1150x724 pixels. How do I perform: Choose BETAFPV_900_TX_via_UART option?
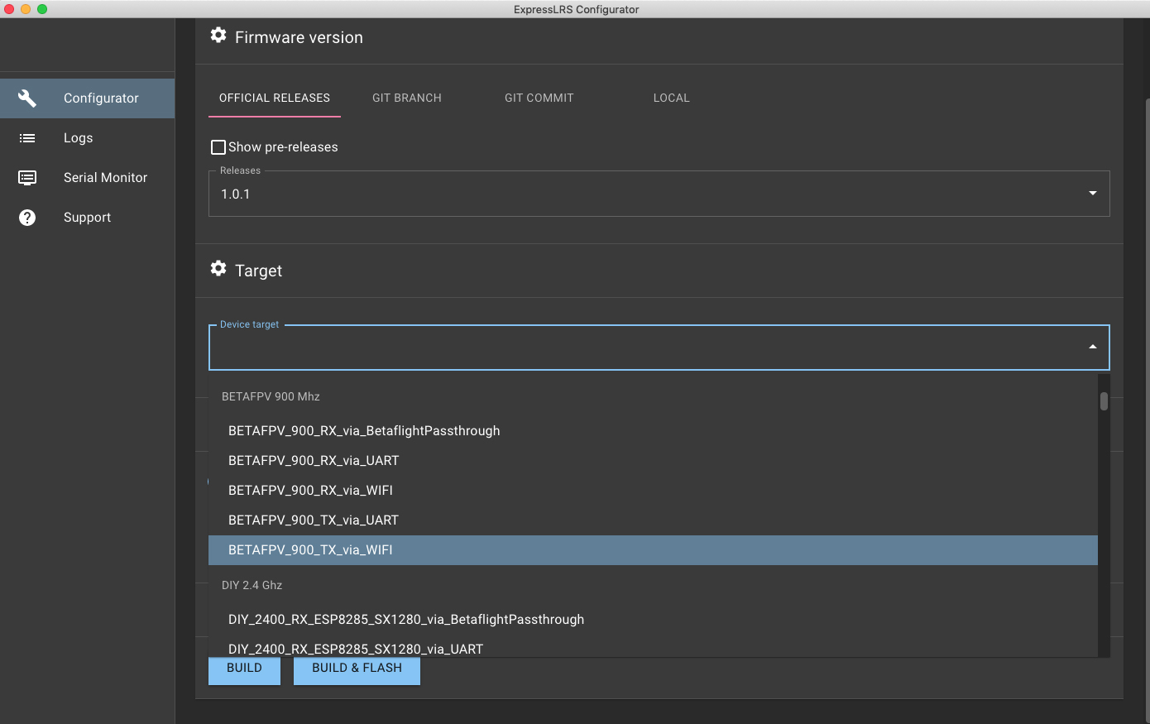click(653, 520)
